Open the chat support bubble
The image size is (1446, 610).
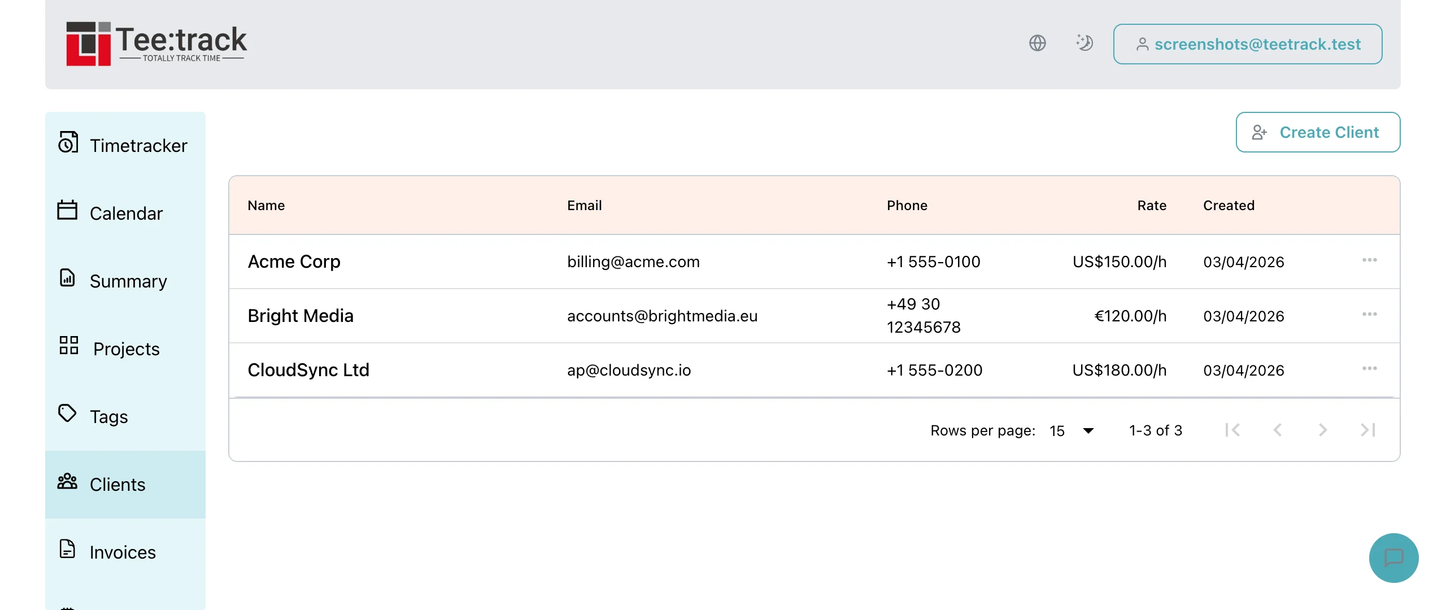pos(1393,558)
